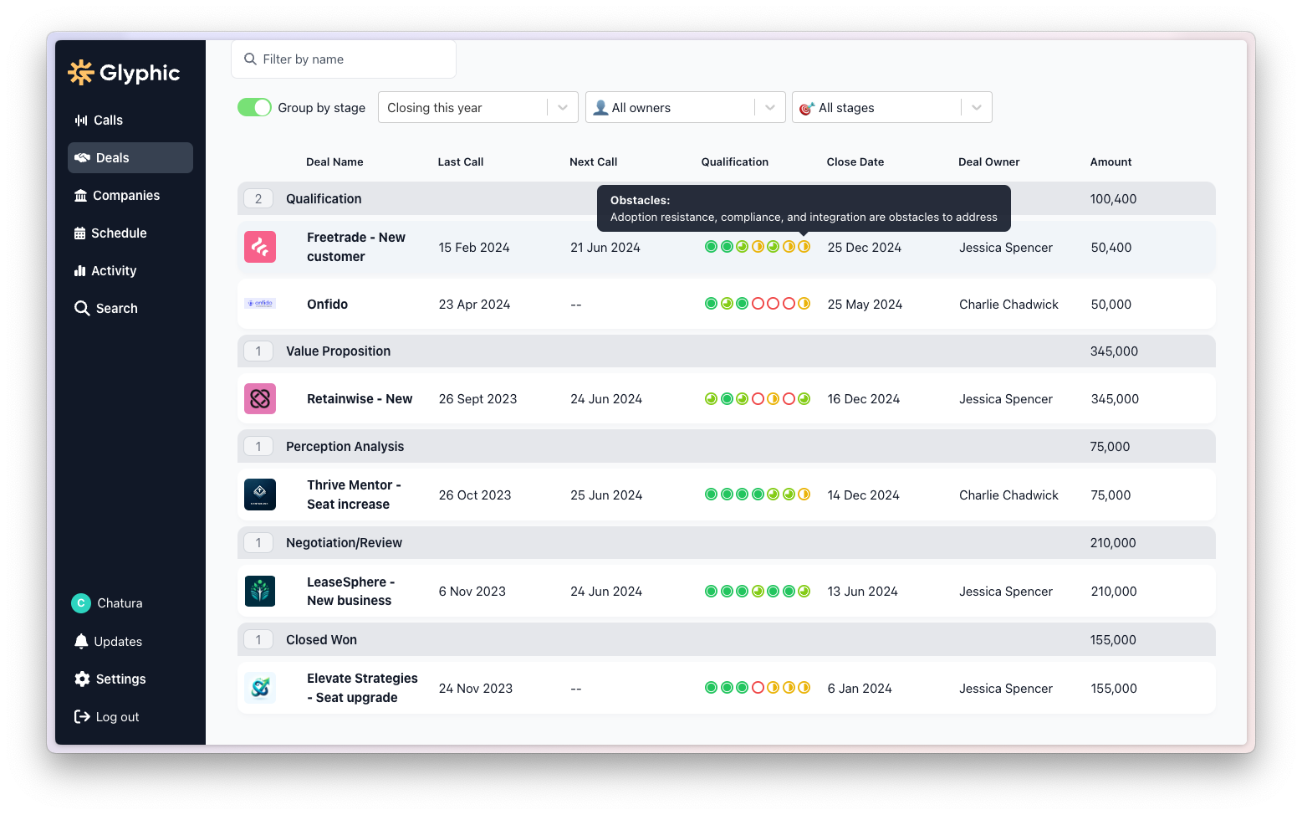
Task: Click the Companies building icon
Action: pyautogui.click(x=81, y=196)
